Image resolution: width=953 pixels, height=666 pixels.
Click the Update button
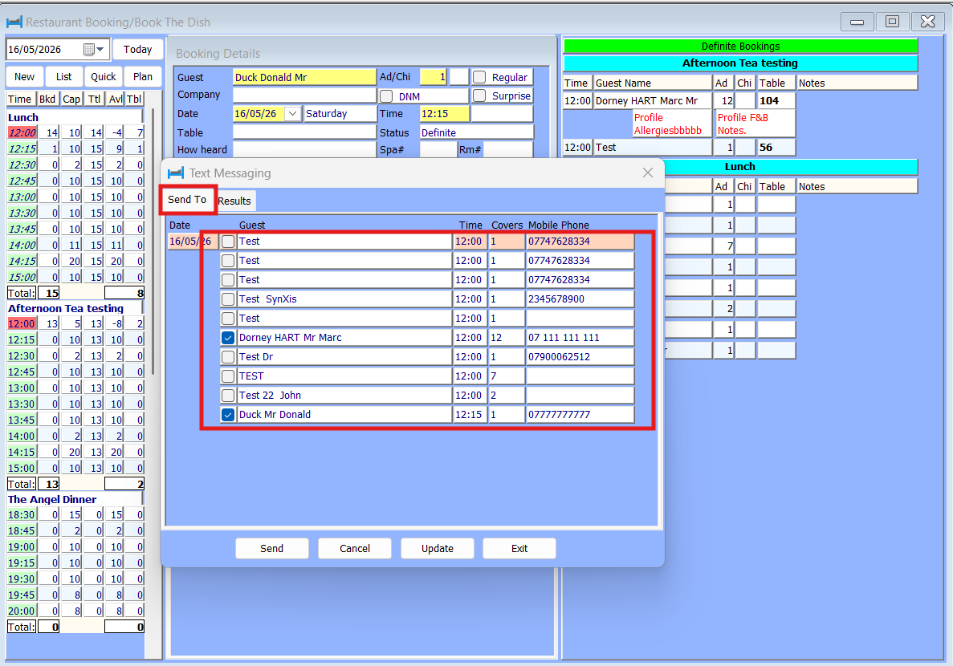[438, 549]
